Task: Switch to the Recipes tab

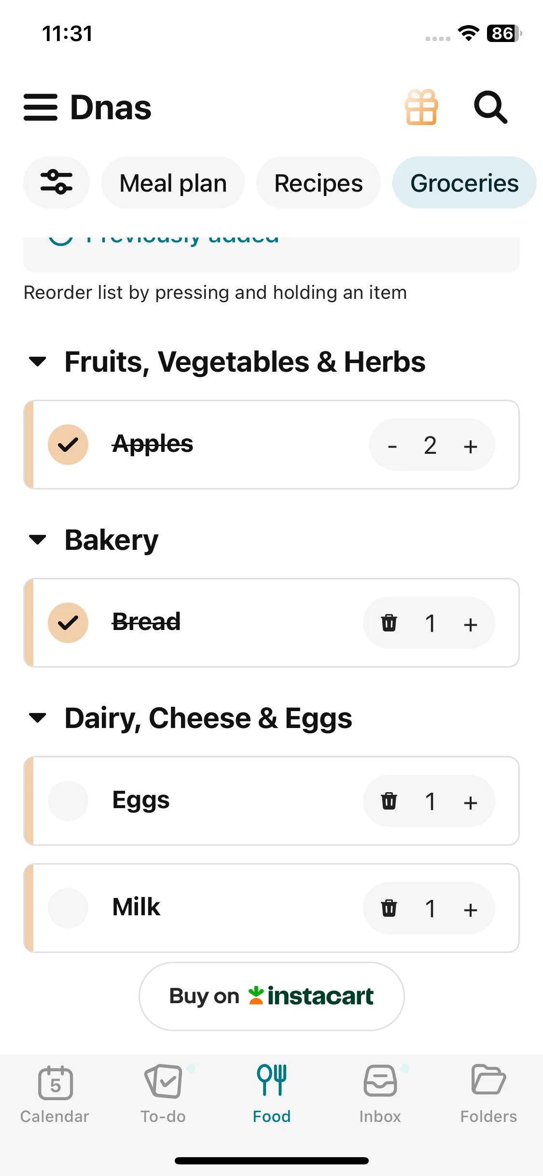Action: (319, 183)
